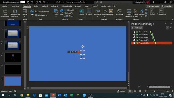Image resolution: width=174 pixels, height=98 pixels.
Task: Open the Dodatki add-ins
Action: (89, 13)
